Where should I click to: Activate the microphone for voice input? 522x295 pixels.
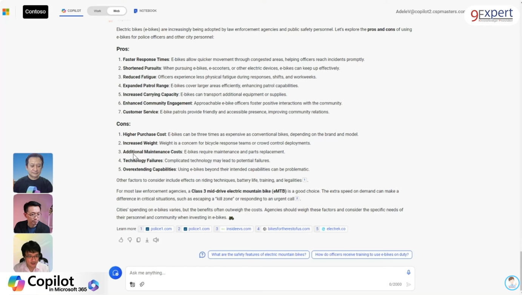click(408, 272)
